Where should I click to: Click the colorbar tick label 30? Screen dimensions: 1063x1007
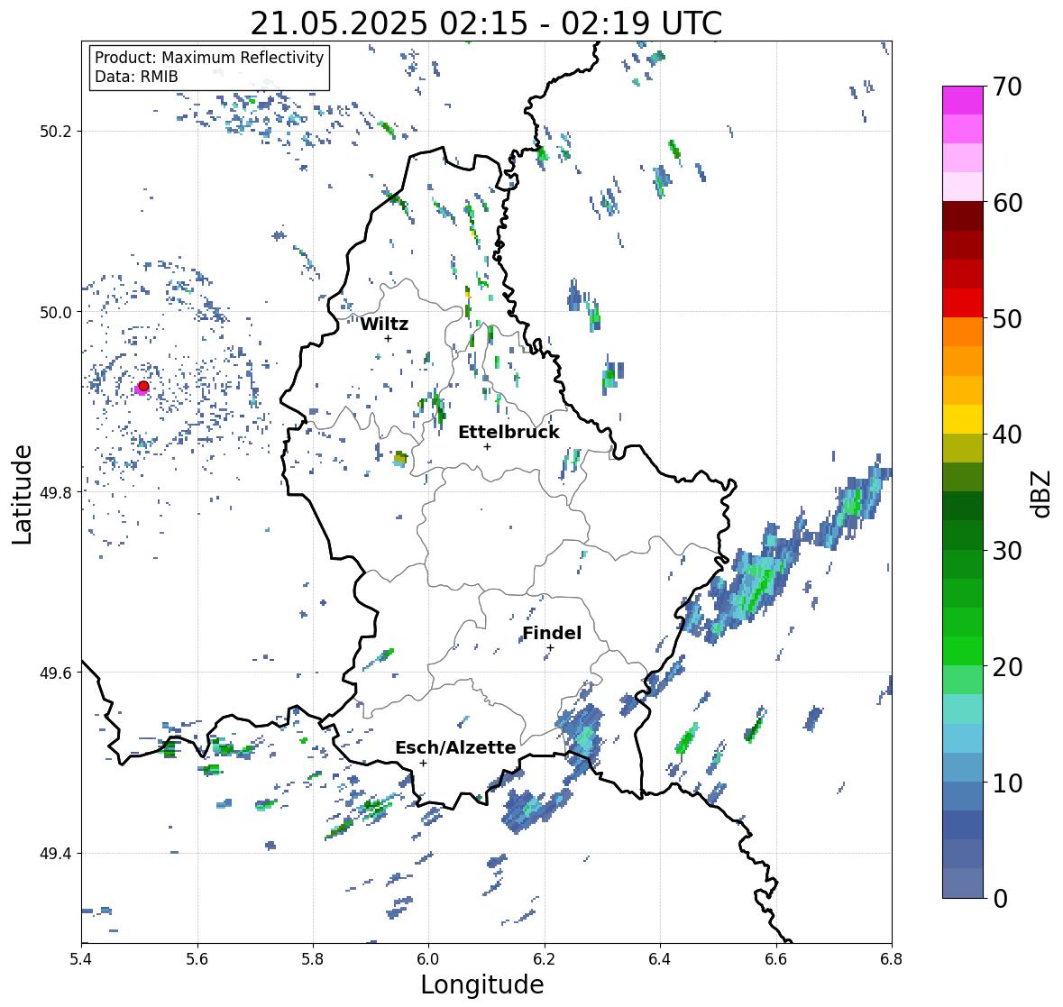[1007, 550]
